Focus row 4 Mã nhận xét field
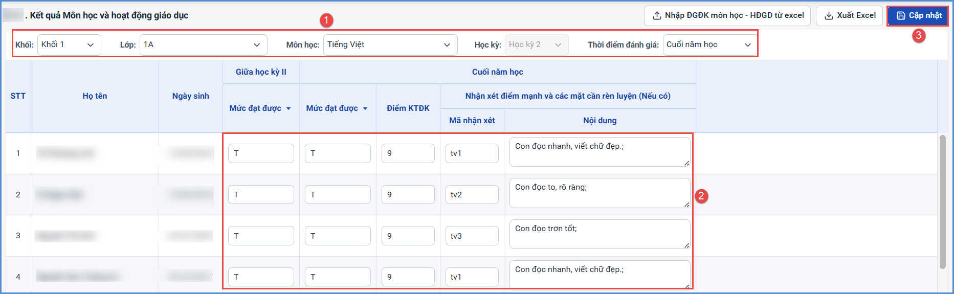The width and height of the screenshot is (954, 294). pyautogui.click(x=472, y=277)
